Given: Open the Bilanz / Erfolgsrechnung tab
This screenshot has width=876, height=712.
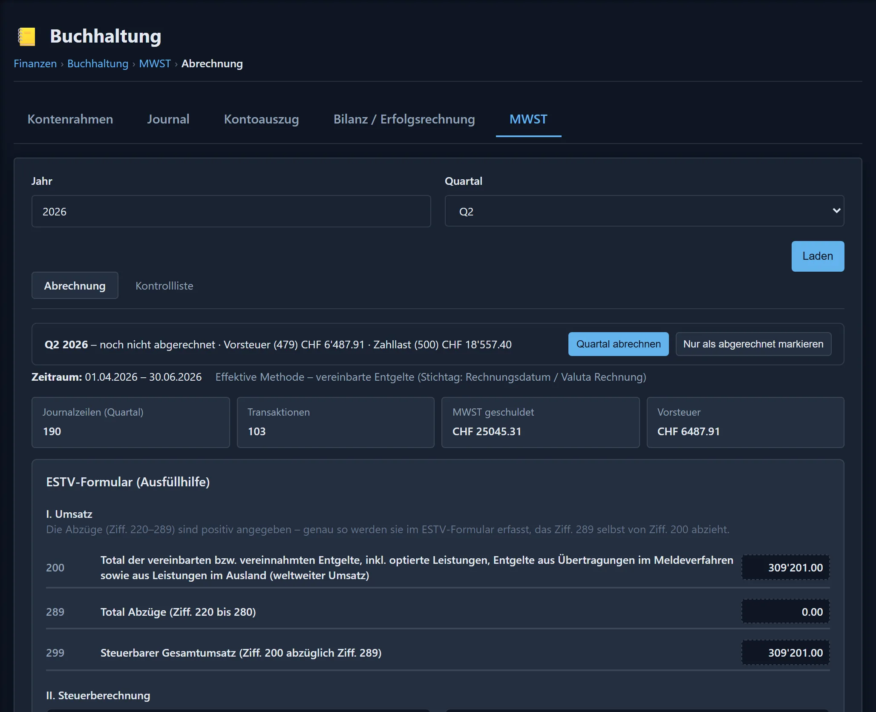Looking at the screenshot, I should [x=404, y=119].
